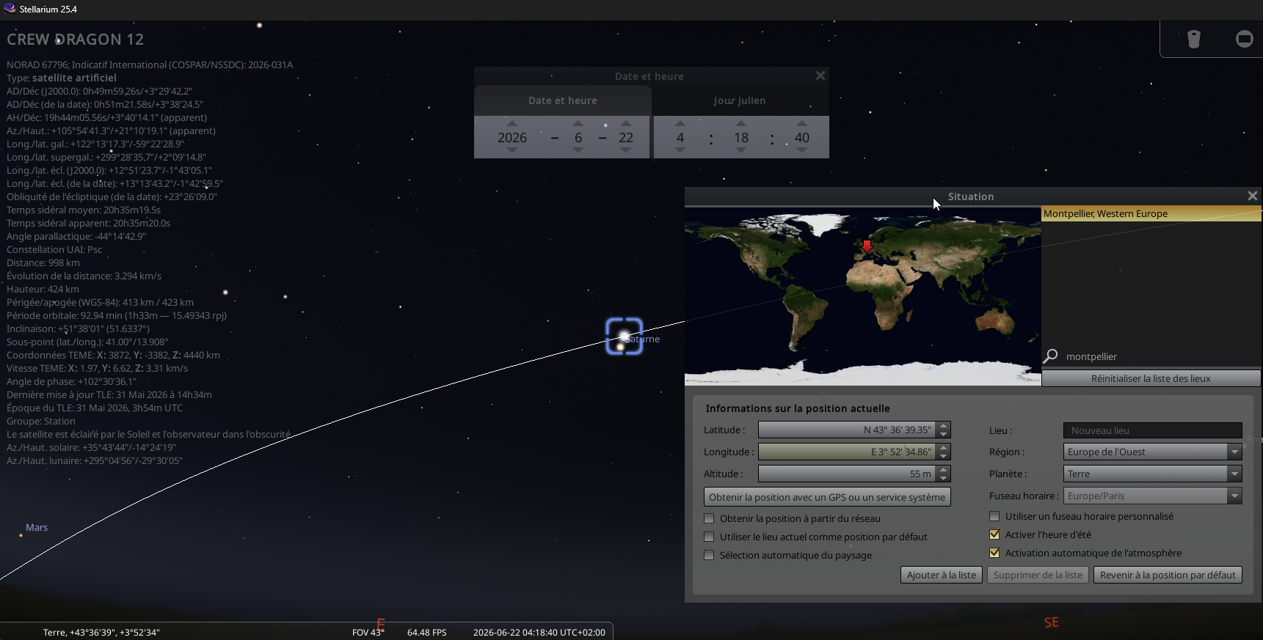Click the montpellier search field
The height and width of the screenshot is (640, 1263).
point(1162,356)
